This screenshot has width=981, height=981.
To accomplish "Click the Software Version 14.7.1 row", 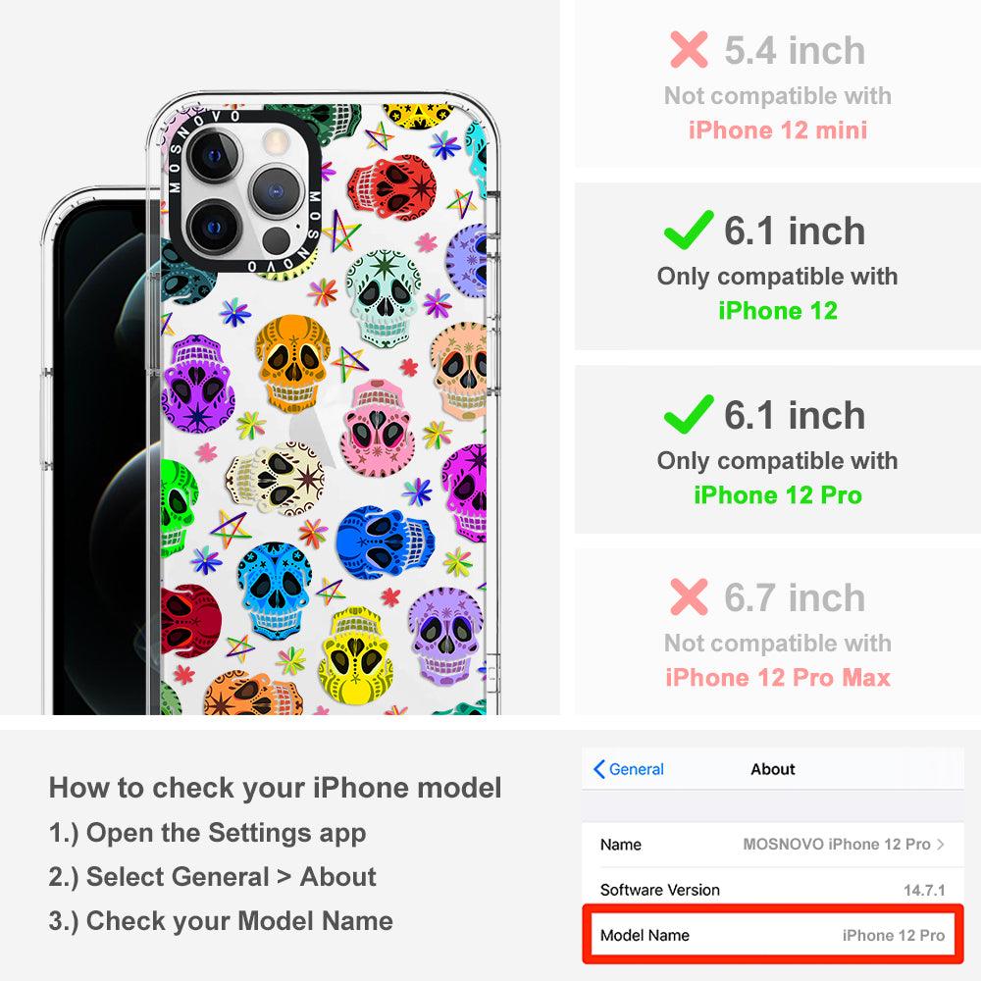I will click(773, 889).
